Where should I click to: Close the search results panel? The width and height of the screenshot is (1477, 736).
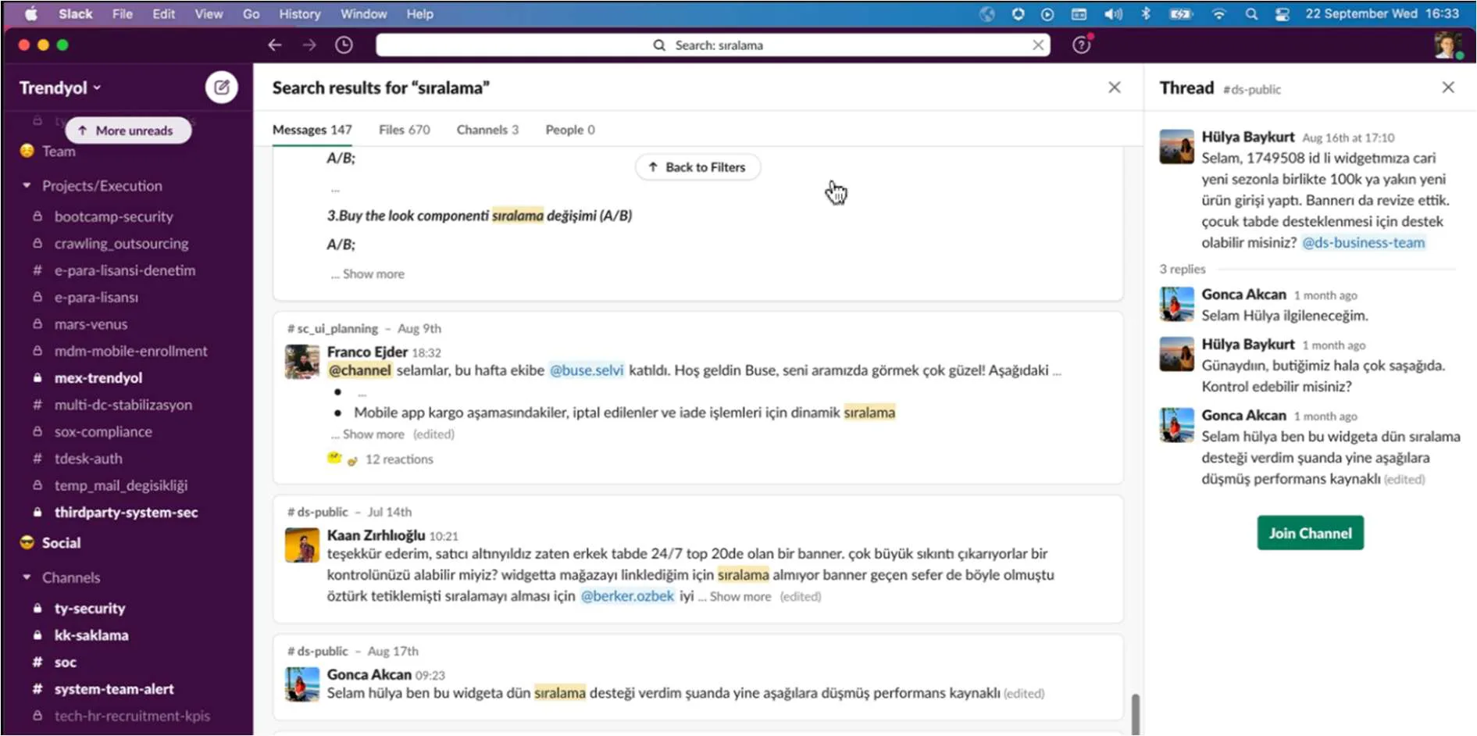coord(1115,88)
